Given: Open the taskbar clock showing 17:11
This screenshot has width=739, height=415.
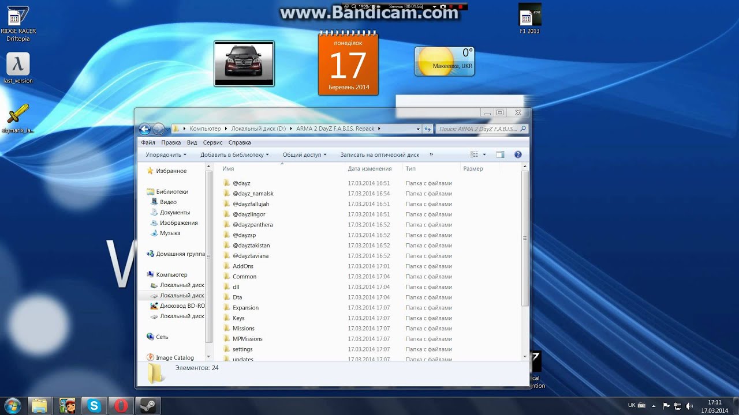Looking at the screenshot, I should [715, 406].
